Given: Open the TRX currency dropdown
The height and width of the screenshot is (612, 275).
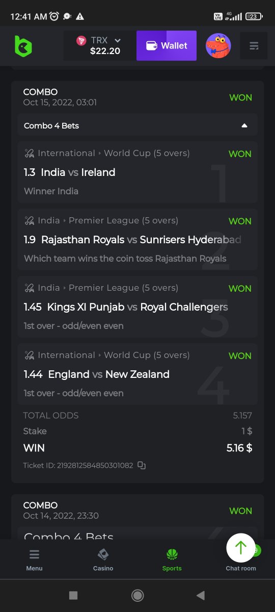Looking at the screenshot, I should tap(100, 46).
